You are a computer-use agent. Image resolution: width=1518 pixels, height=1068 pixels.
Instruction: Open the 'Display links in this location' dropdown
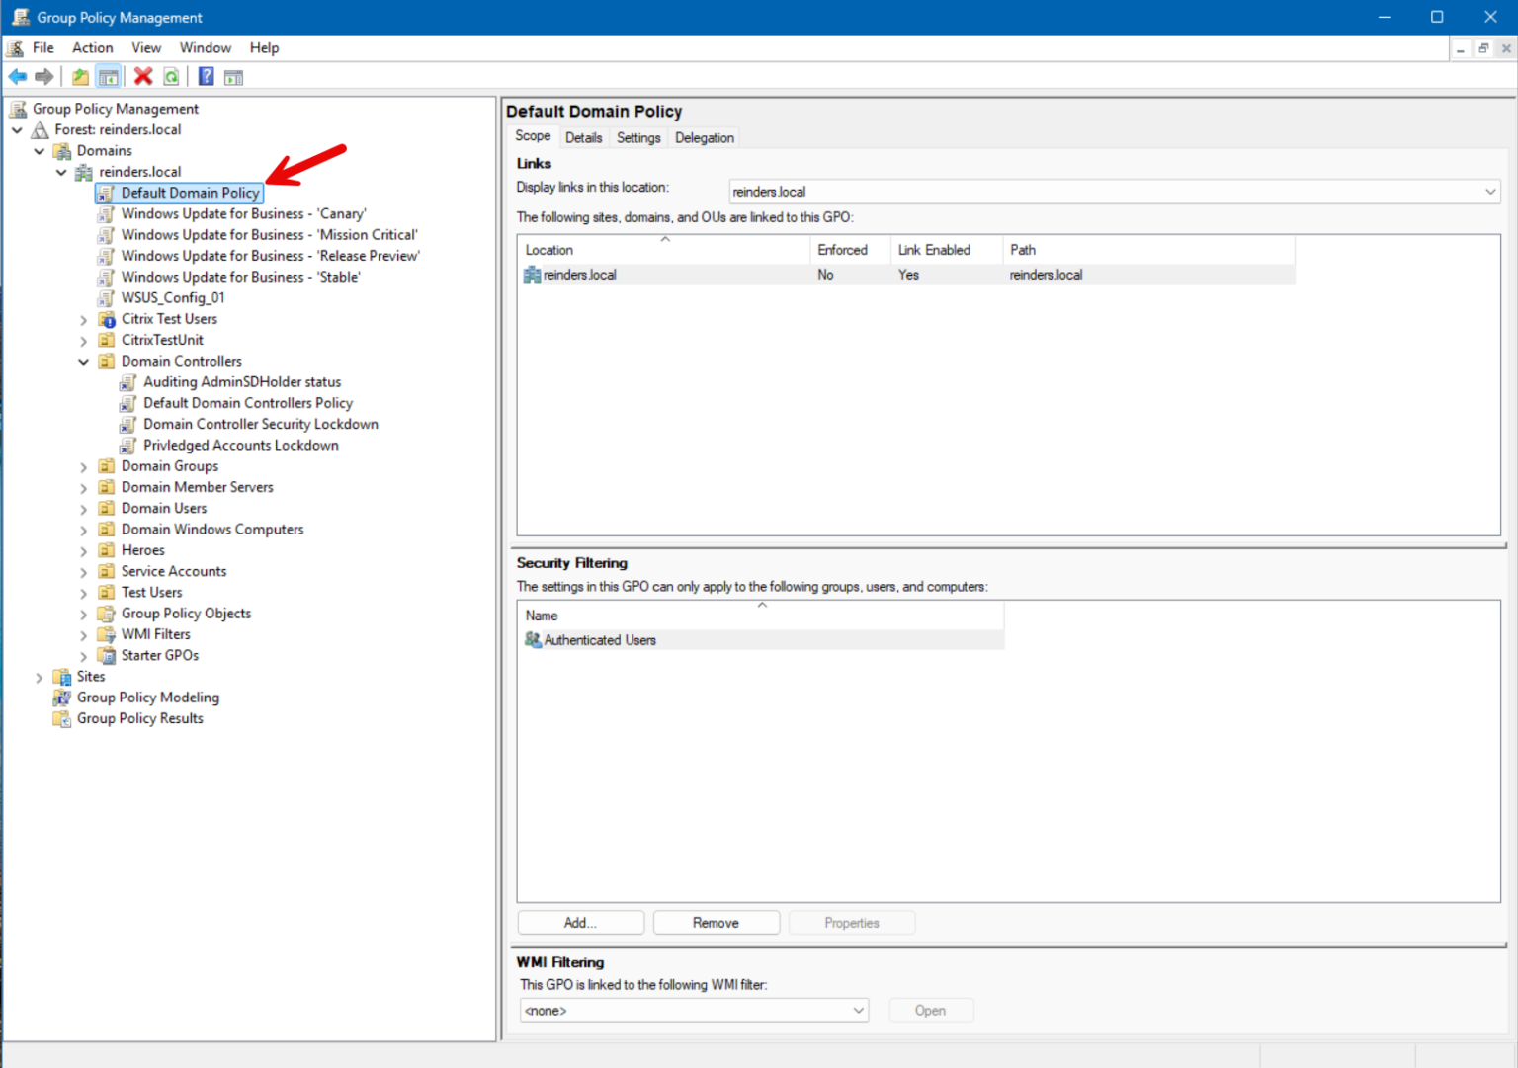click(1490, 191)
